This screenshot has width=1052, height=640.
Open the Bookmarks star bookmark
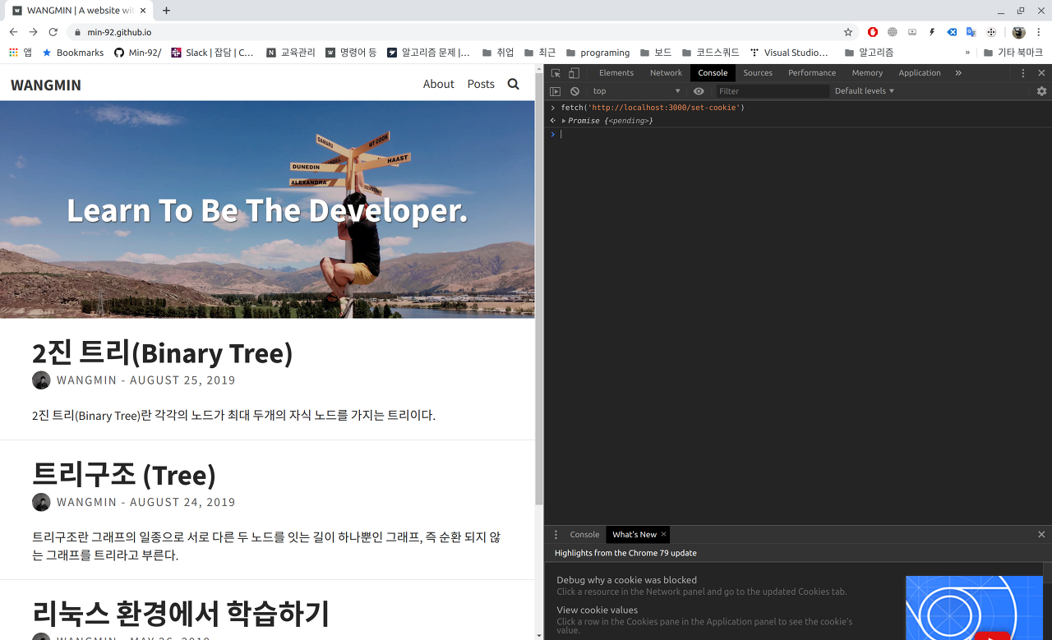point(72,53)
